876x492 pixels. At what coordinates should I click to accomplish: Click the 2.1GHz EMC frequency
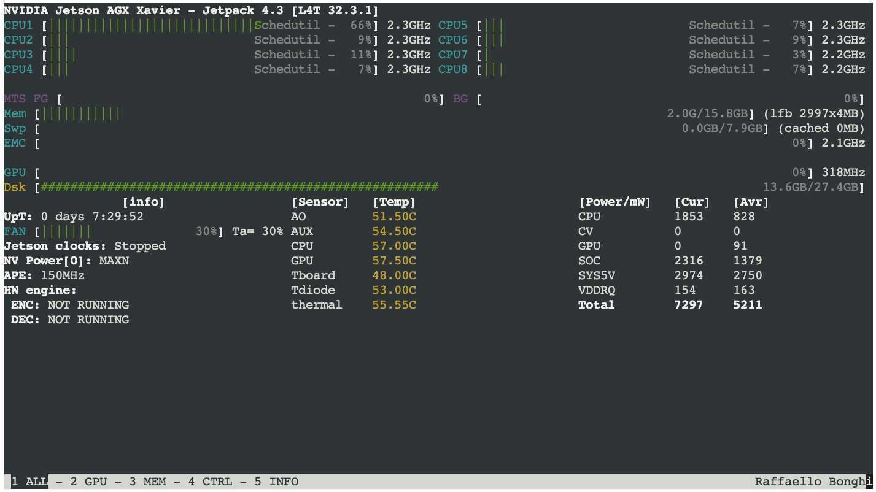[843, 143]
